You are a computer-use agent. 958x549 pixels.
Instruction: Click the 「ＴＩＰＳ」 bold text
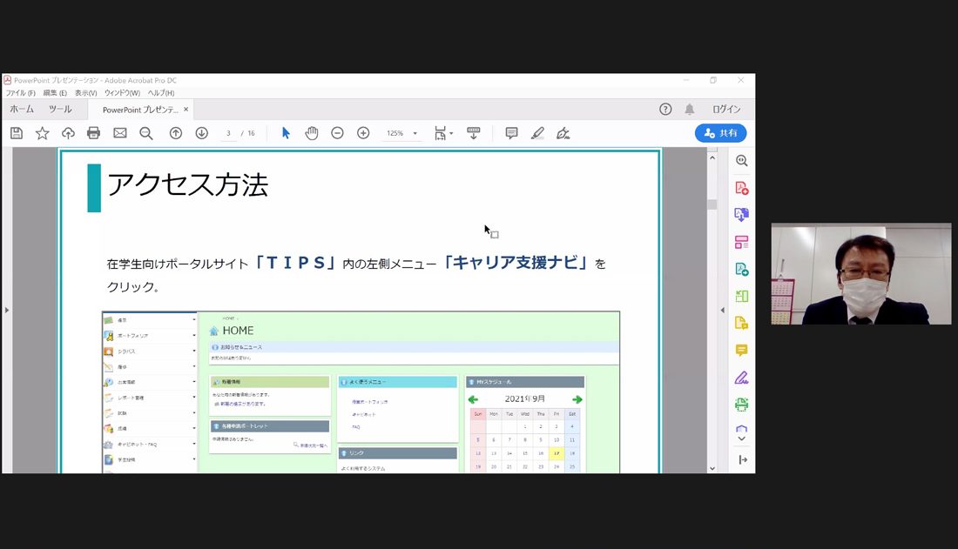(295, 263)
